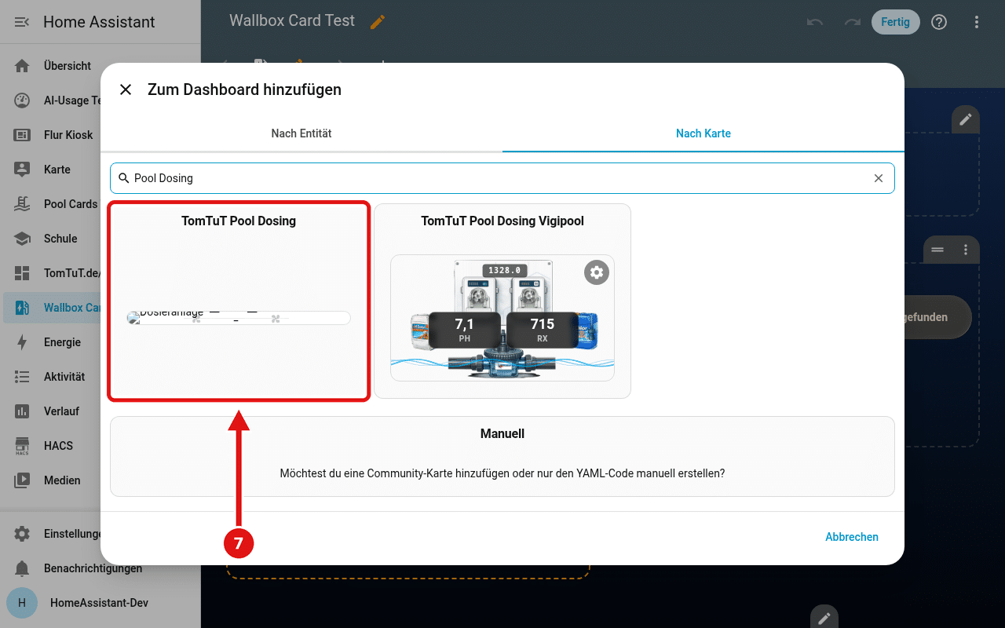Open the Pool Cards swimming icon
Screen dimensions: 1005x628
pyautogui.click(x=22, y=204)
